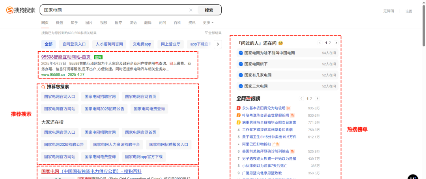Image resolution: width=426 pixels, height=179 pixels.
Task: Click the round black floating button at bottom right
Action: click(x=413, y=177)
